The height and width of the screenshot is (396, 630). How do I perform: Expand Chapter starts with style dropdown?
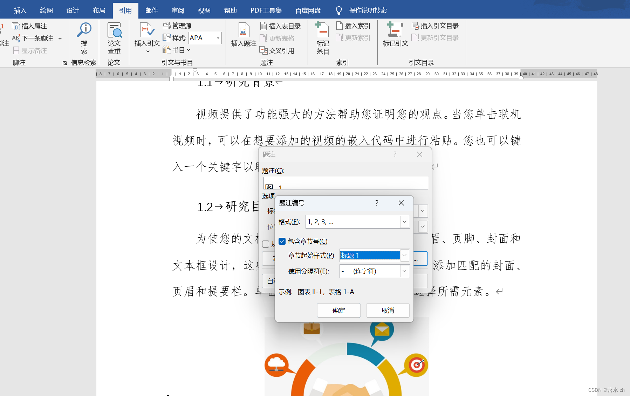[404, 255]
